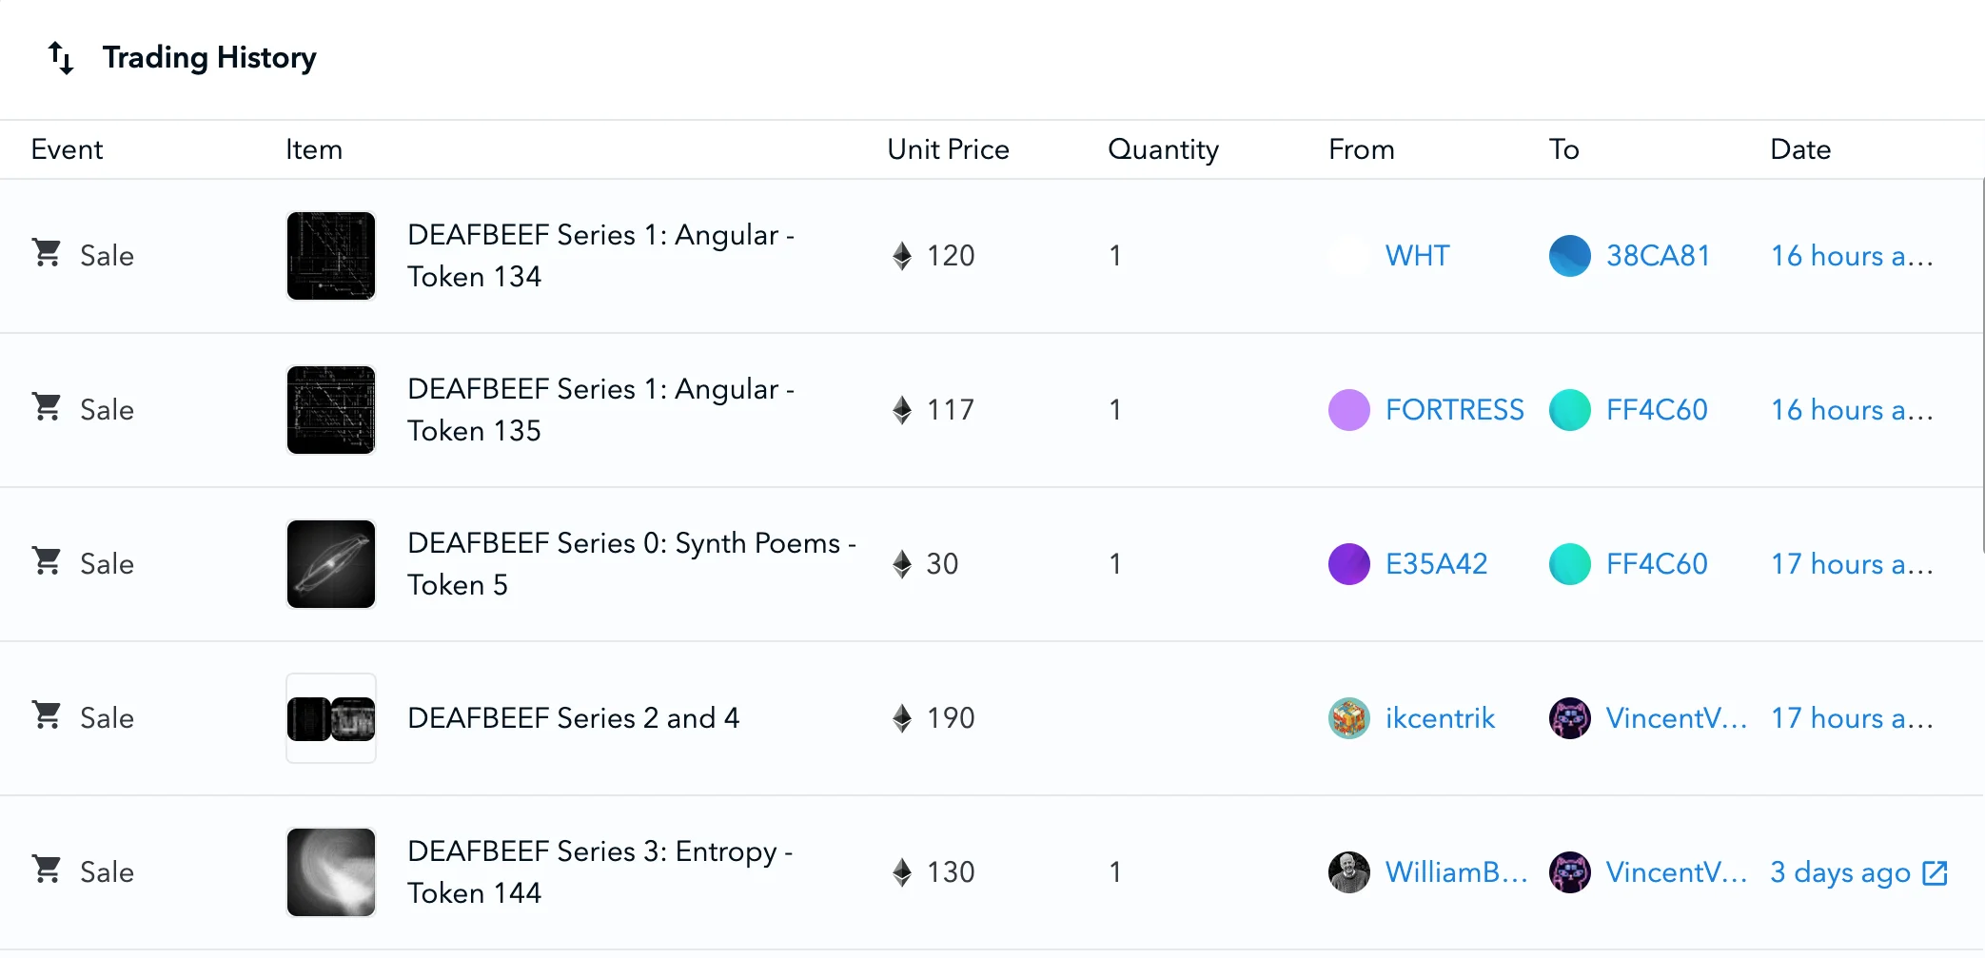Click the violet avatar next to E35A42
The width and height of the screenshot is (1985, 958).
pyautogui.click(x=1348, y=564)
